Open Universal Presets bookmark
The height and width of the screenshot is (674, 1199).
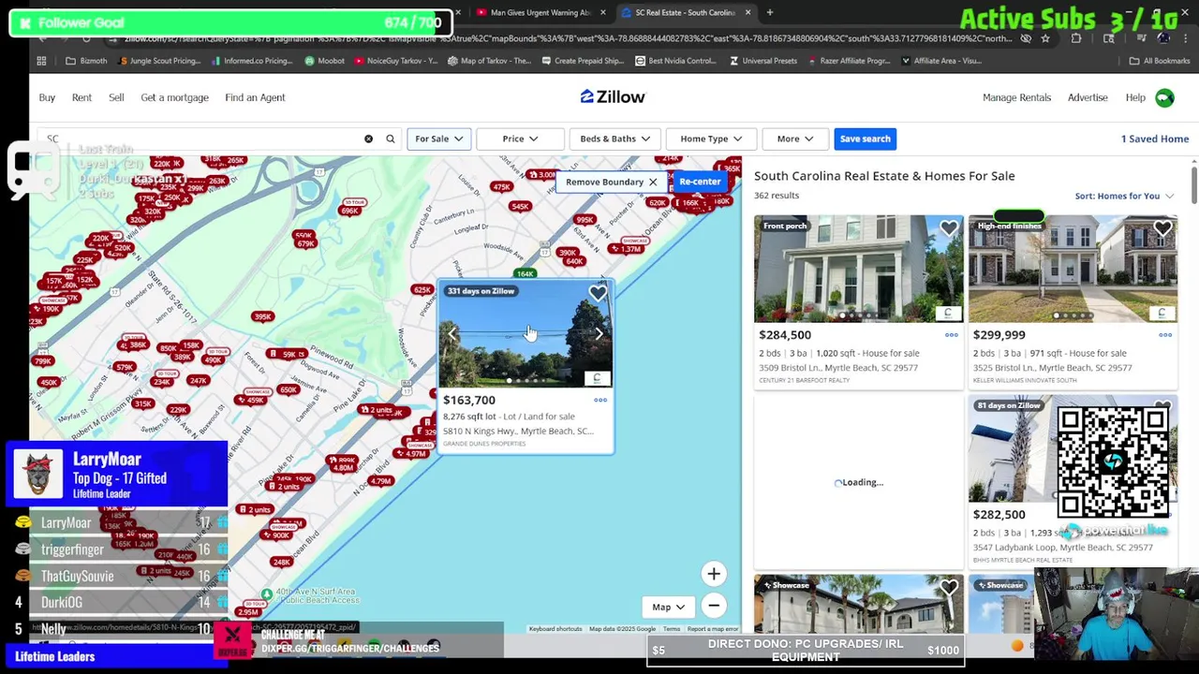(762, 61)
